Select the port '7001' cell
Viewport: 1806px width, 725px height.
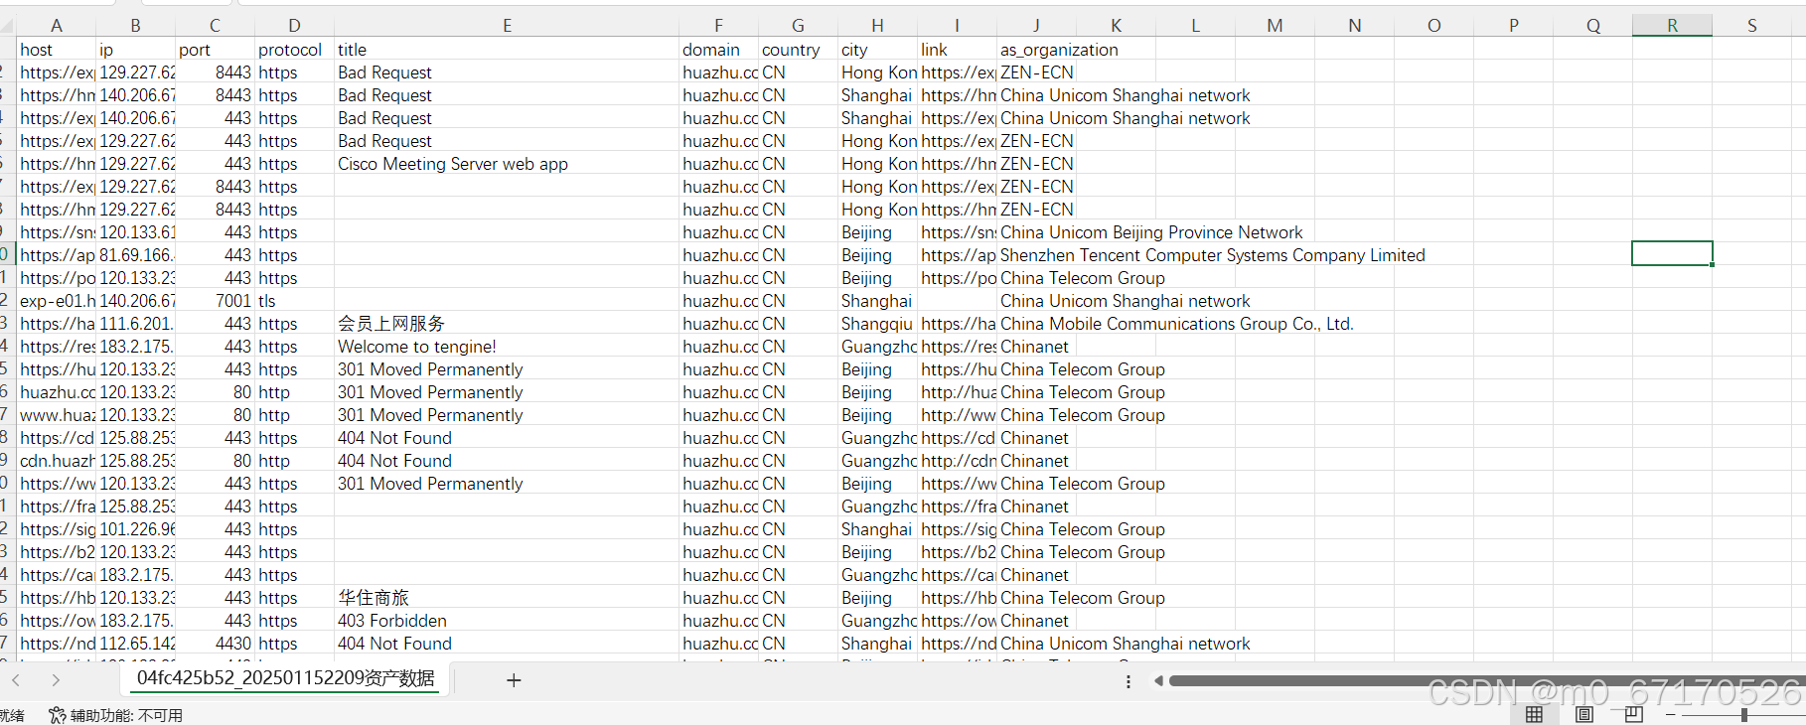pos(216,301)
